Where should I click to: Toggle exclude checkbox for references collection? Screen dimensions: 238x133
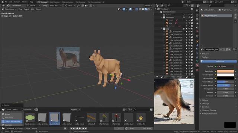point(184,17)
